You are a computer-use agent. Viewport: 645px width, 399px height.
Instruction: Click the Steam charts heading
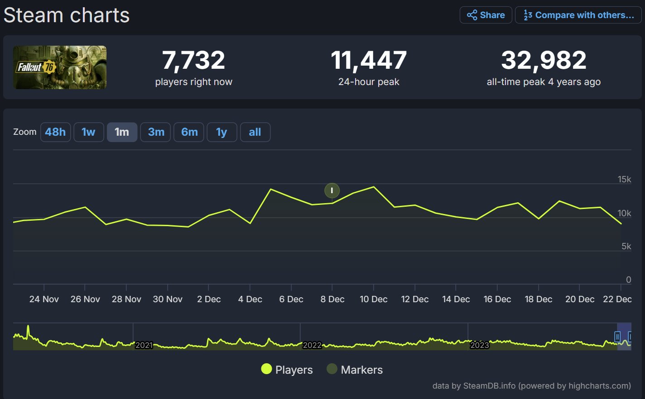[x=67, y=15]
